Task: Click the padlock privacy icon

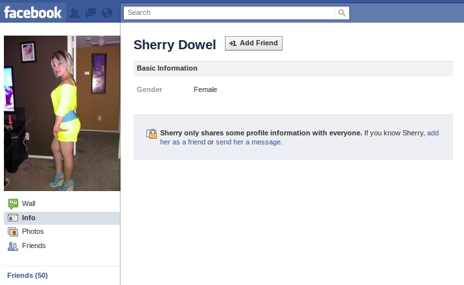Action: click(x=152, y=133)
